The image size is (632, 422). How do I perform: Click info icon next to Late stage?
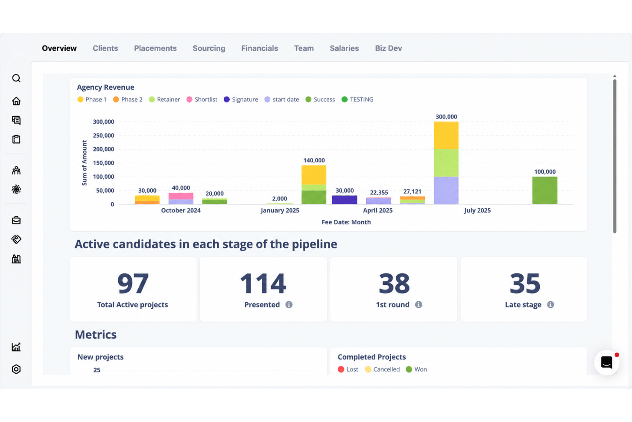(x=550, y=304)
